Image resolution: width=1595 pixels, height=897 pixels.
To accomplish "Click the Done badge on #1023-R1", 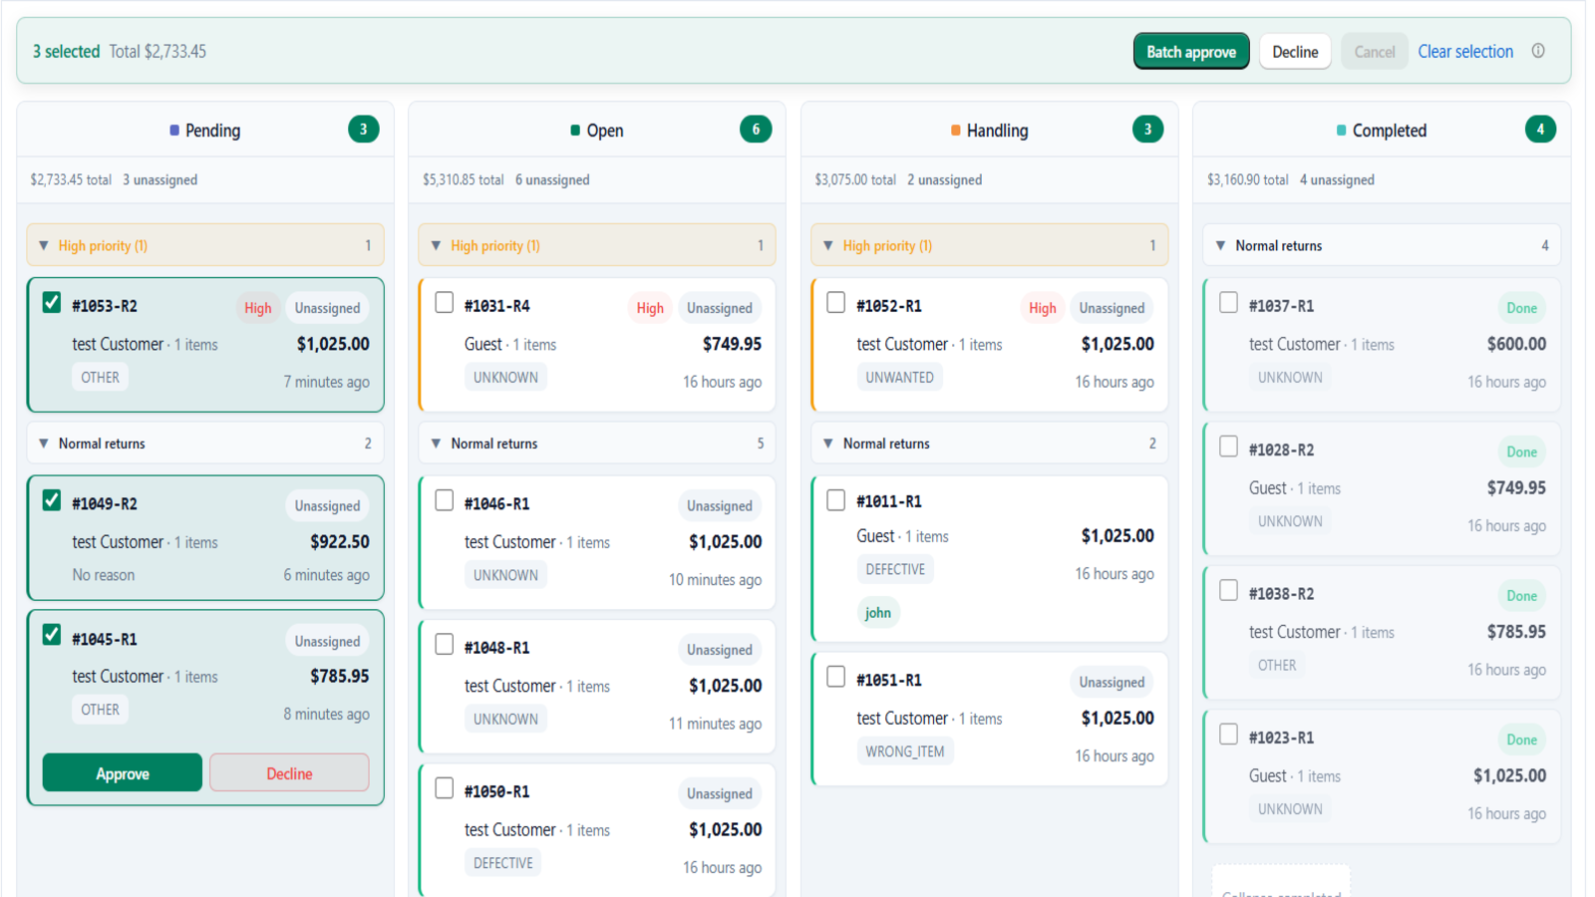I will [1521, 741].
